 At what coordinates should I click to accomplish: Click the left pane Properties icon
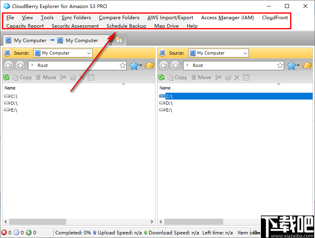[x=91, y=77]
